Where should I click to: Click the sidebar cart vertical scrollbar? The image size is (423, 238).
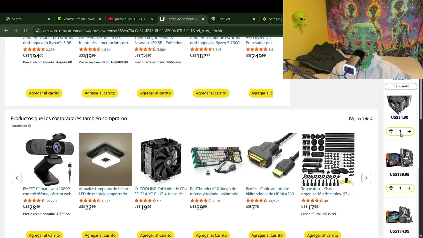coord(421,99)
